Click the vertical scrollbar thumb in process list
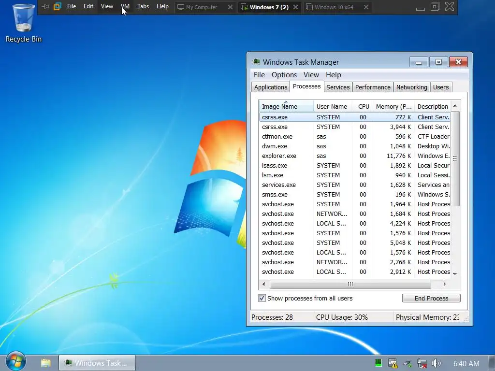This screenshot has height=371, width=495. click(455, 158)
